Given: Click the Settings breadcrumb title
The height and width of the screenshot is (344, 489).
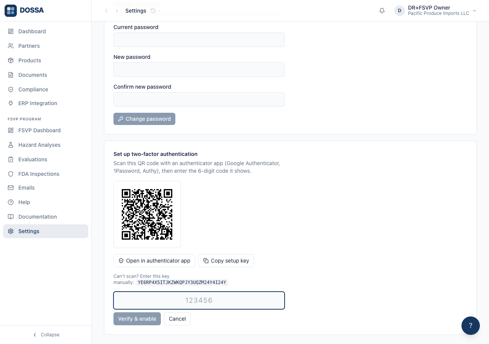Looking at the screenshot, I should point(136,11).
